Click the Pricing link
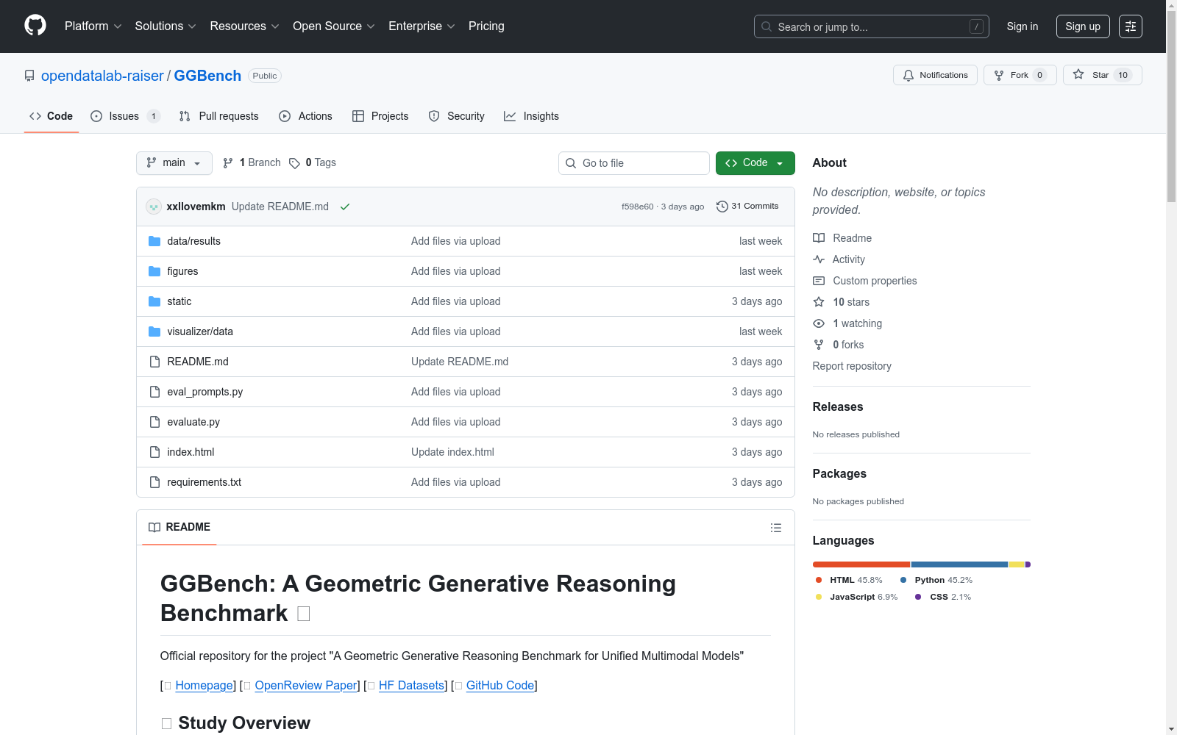Viewport: 1177px width, 735px height. point(486,26)
